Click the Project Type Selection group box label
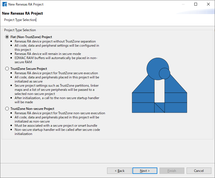Viewport: 215px width, 178px height. 20,30
